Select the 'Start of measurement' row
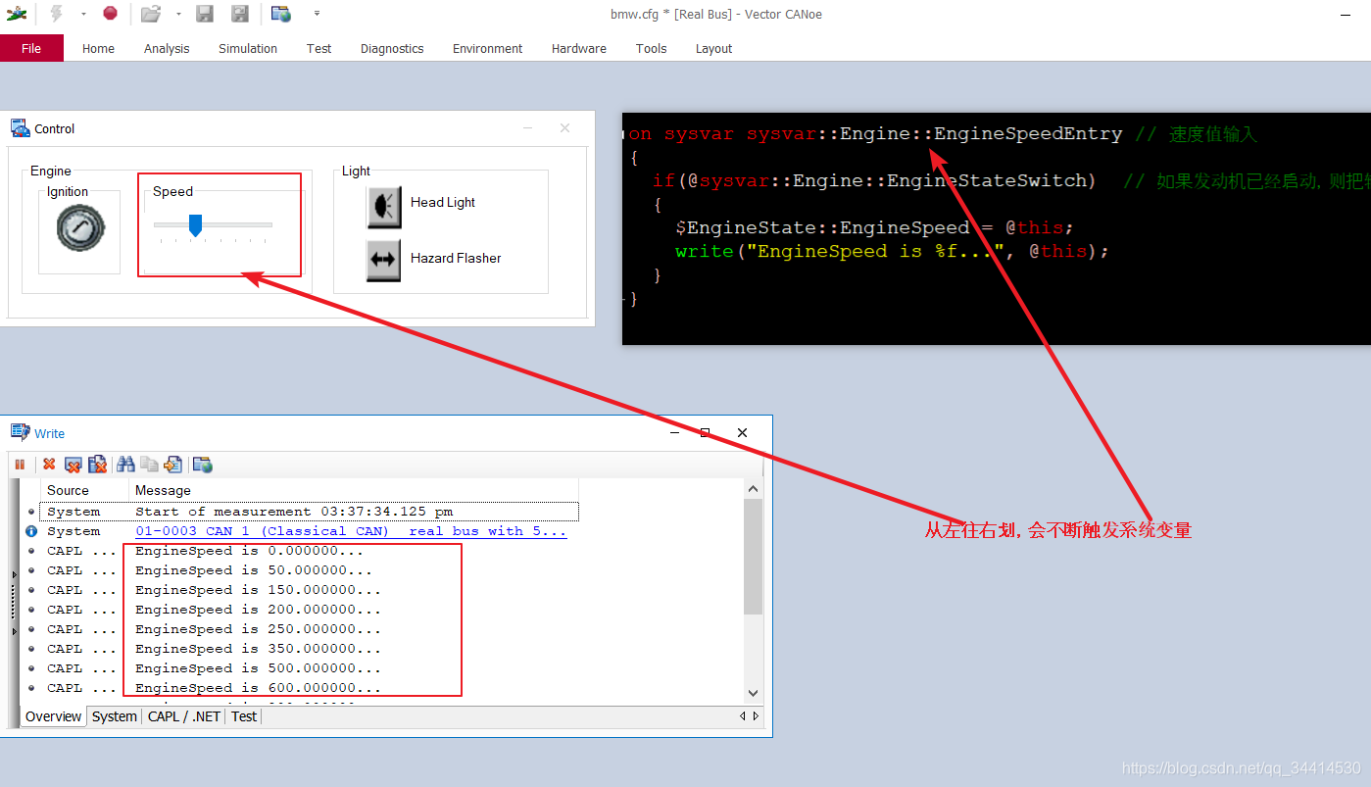1371x787 pixels. [309, 512]
